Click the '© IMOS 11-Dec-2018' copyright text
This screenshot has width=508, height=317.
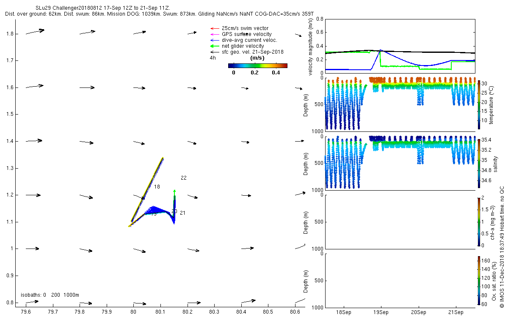click(502, 246)
